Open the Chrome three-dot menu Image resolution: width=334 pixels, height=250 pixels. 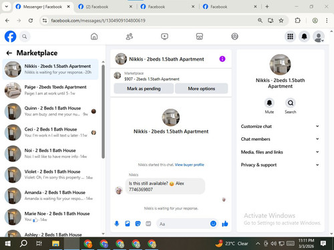click(x=327, y=21)
